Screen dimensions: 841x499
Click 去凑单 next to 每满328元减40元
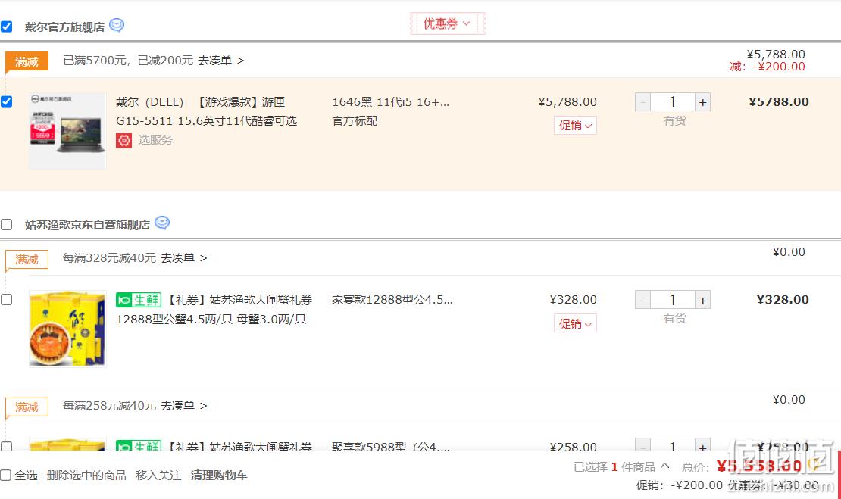click(184, 258)
